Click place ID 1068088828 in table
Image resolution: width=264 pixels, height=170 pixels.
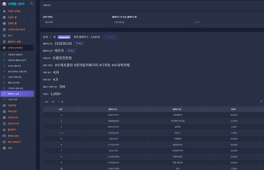pos(113,121)
